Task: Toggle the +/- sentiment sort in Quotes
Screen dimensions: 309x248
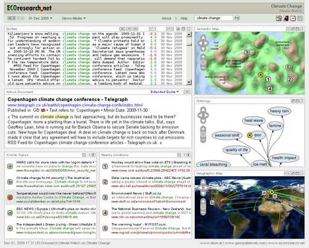Action: [x=152, y=29]
